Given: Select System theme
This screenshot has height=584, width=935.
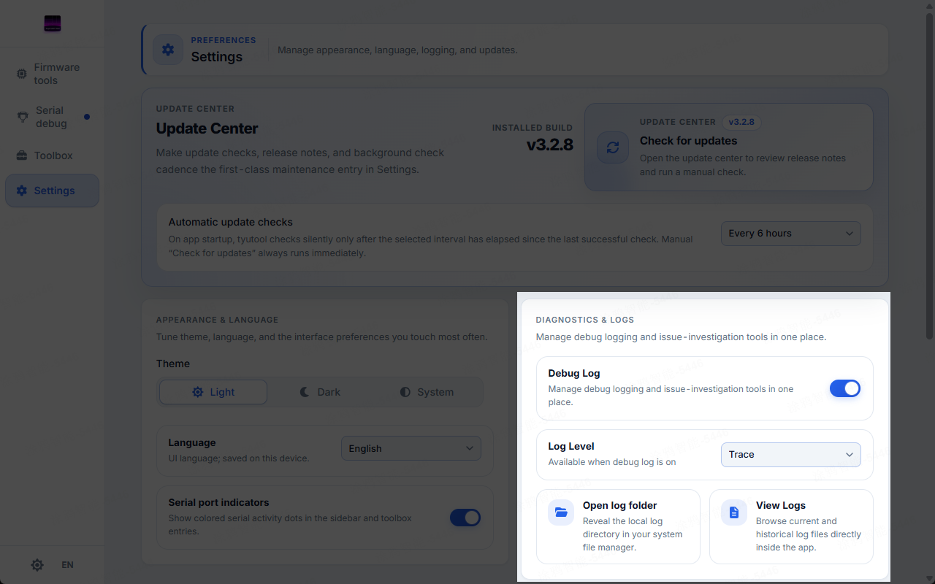Looking at the screenshot, I should click(427, 392).
